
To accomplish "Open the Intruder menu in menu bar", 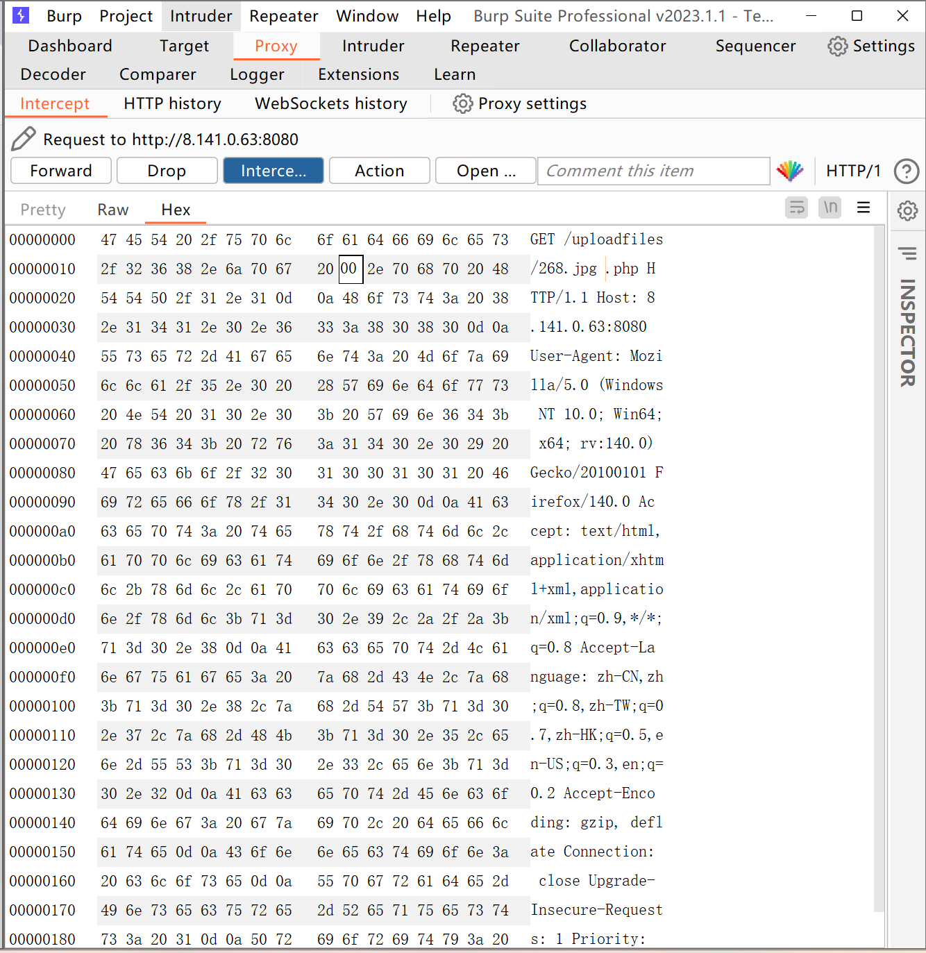I will pyautogui.click(x=201, y=16).
